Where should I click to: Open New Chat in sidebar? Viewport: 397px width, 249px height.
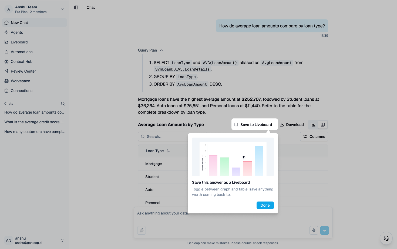[34, 23]
